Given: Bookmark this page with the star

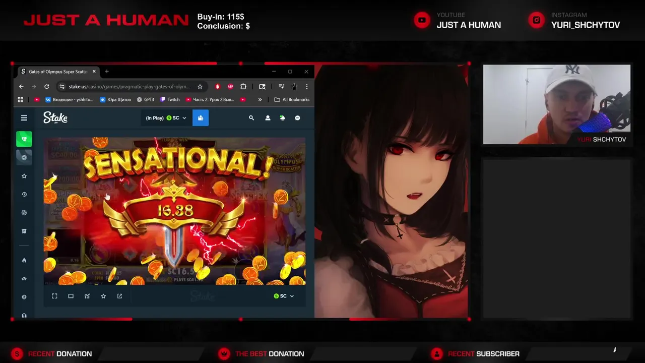Looking at the screenshot, I should point(200,87).
